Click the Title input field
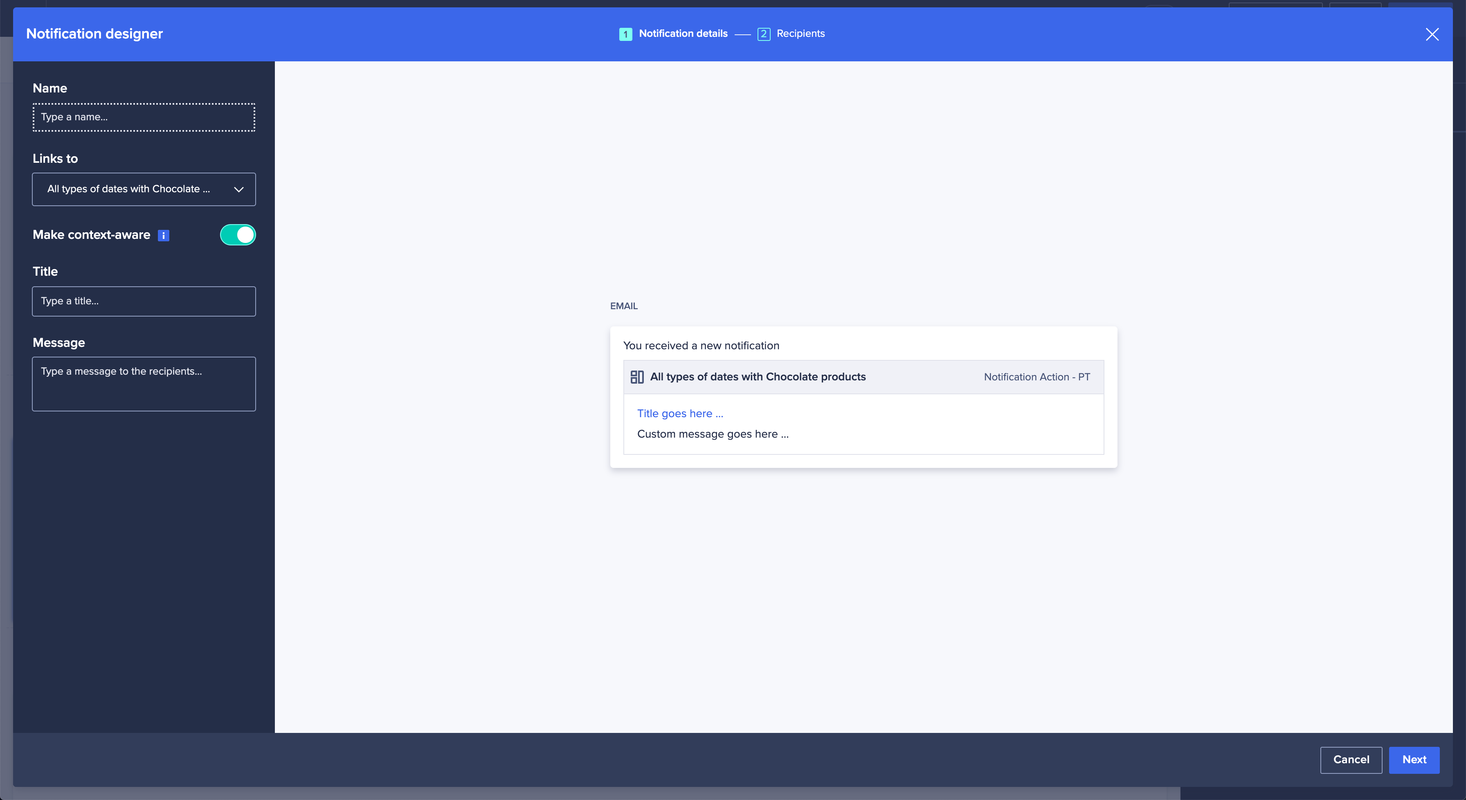 point(144,301)
